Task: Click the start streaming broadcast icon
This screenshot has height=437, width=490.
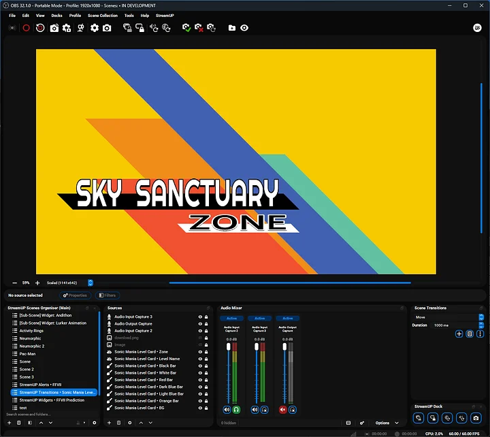Action: [x=12, y=28]
